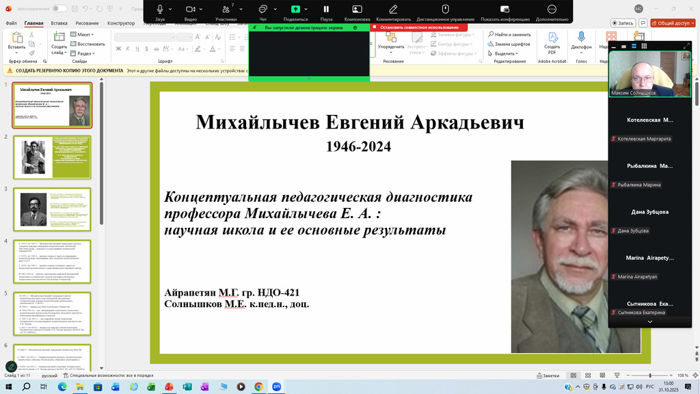The image size is (700, 394).
Task: Click the Общий доступ share button
Action: click(673, 23)
